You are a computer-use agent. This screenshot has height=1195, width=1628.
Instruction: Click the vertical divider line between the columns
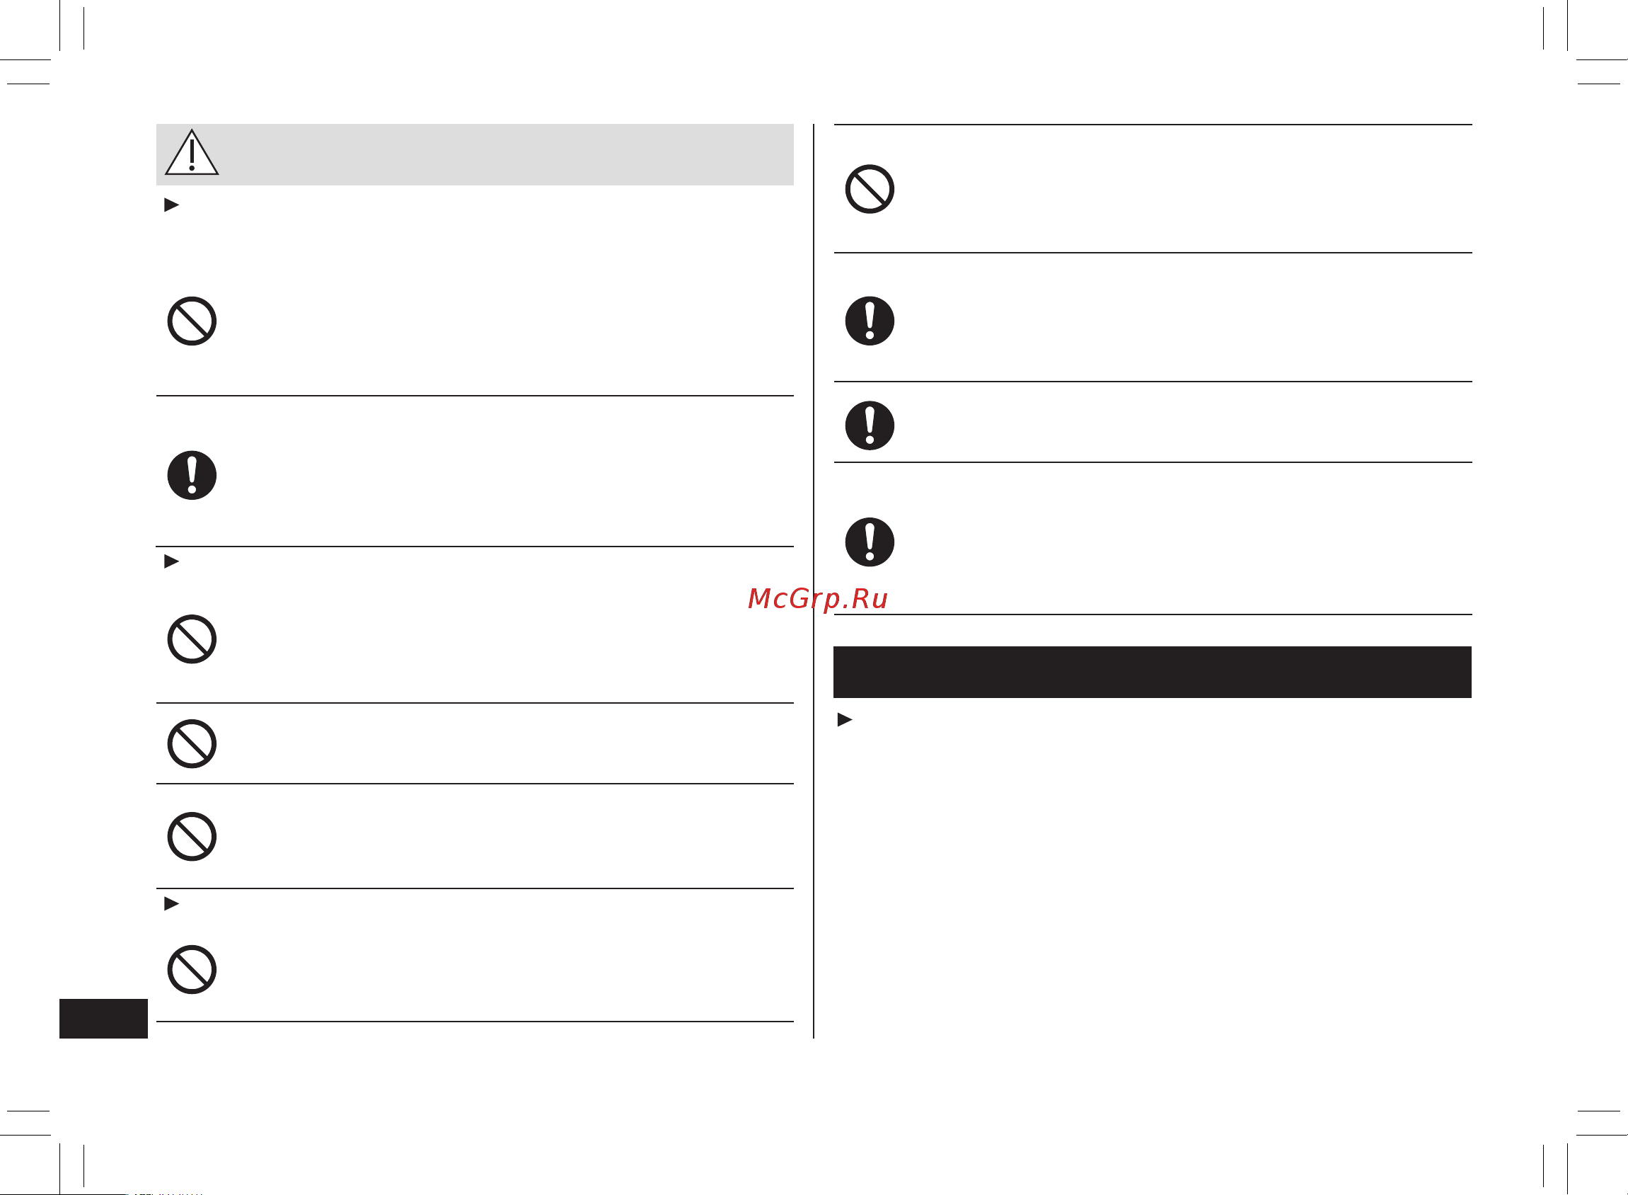[x=813, y=581]
